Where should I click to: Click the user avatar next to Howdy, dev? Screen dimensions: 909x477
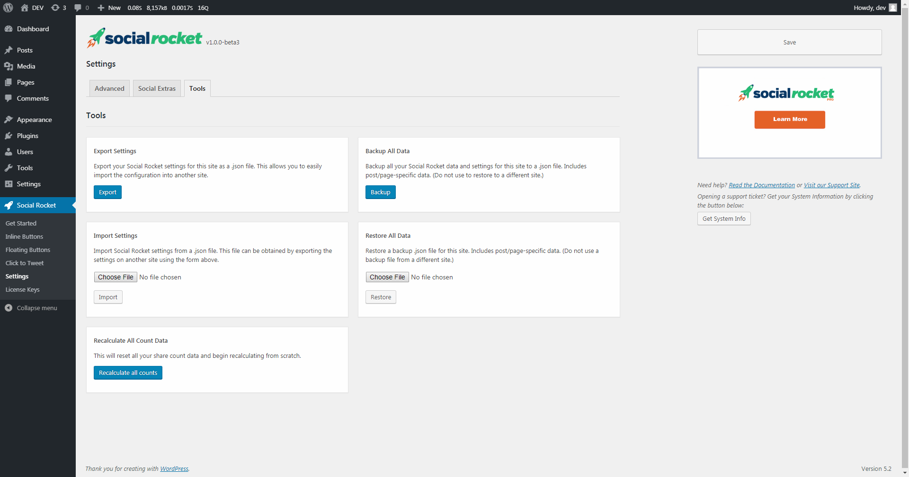click(x=893, y=8)
